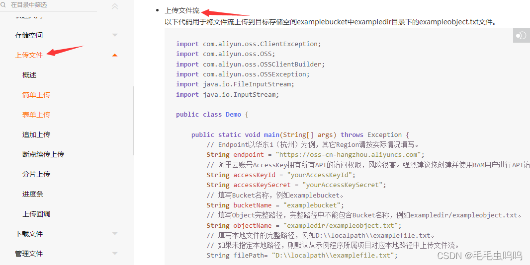Click the 上传文件流 heading text
The width and height of the screenshot is (530, 265).
coord(182,11)
